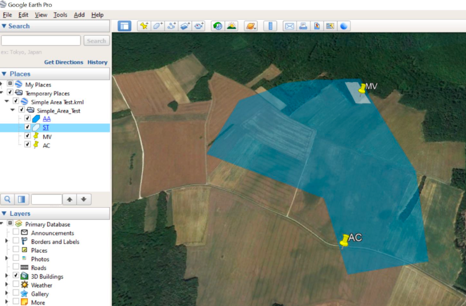Screen dimensions: 466x306
Task: Click the blue globe toolbar icon
Action: (343, 26)
